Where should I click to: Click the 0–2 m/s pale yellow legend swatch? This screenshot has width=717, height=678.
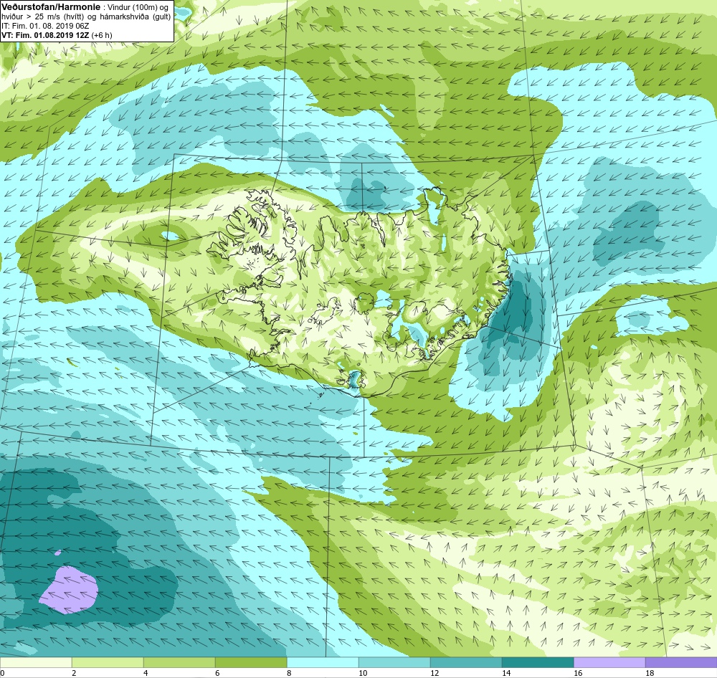point(36,662)
